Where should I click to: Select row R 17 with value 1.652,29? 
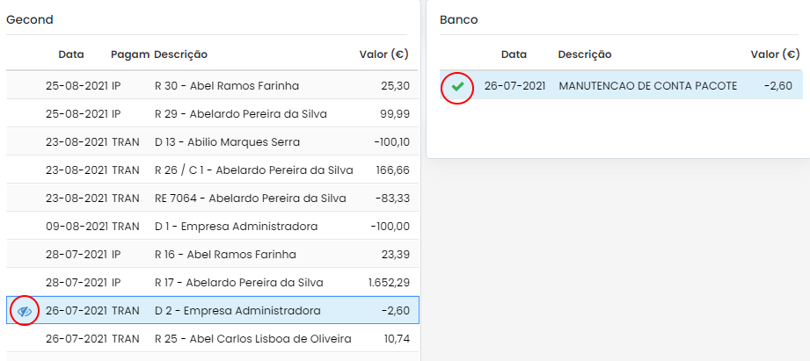[x=213, y=282]
